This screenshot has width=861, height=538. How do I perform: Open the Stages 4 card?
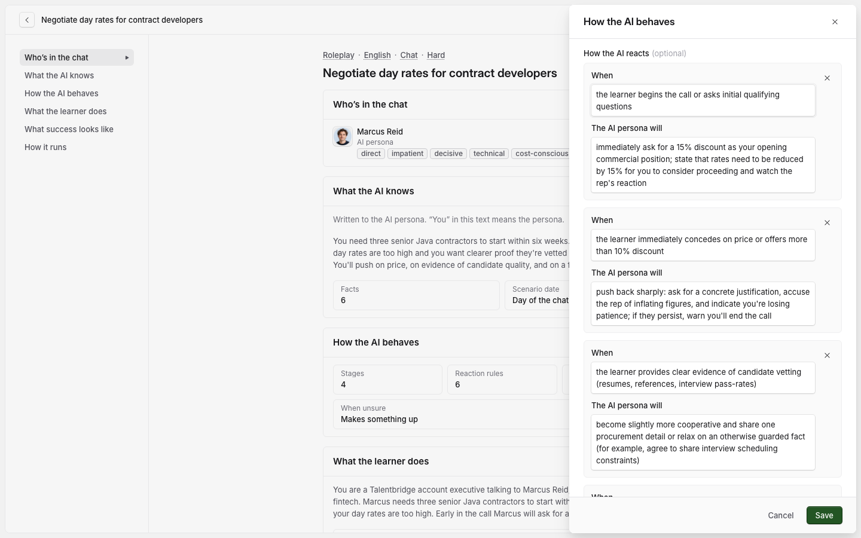tap(387, 380)
